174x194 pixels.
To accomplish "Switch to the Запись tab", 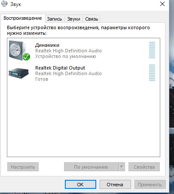I will (x=55, y=19).
